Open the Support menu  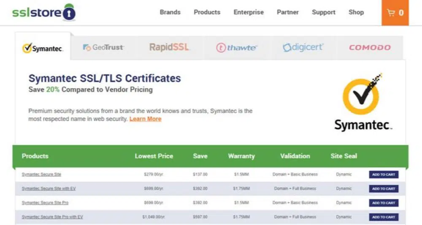(x=323, y=12)
